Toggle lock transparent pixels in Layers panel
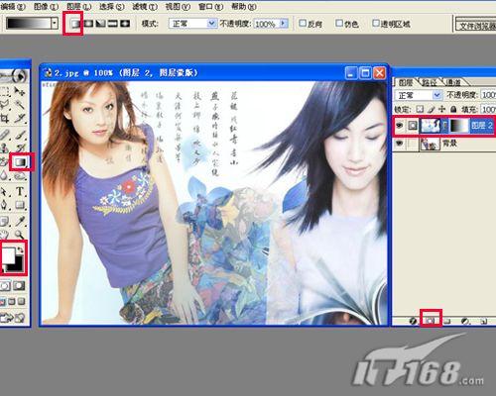The width and height of the screenshot is (496, 396). pyautogui.click(x=420, y=109)
